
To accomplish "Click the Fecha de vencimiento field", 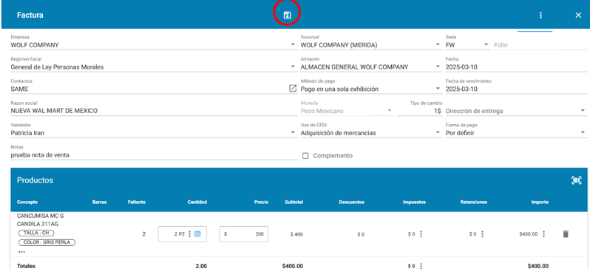I will [x=516, y=89].
